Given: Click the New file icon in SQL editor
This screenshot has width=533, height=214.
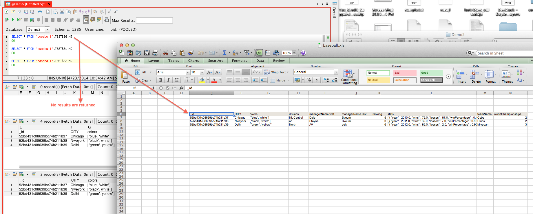Looking at the screenshot, I should point(7,12).
